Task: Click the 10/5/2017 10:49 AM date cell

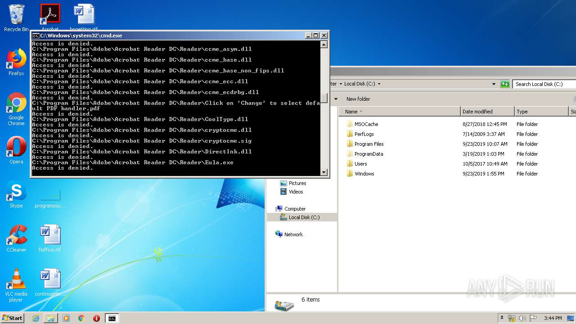Action: 485,164
